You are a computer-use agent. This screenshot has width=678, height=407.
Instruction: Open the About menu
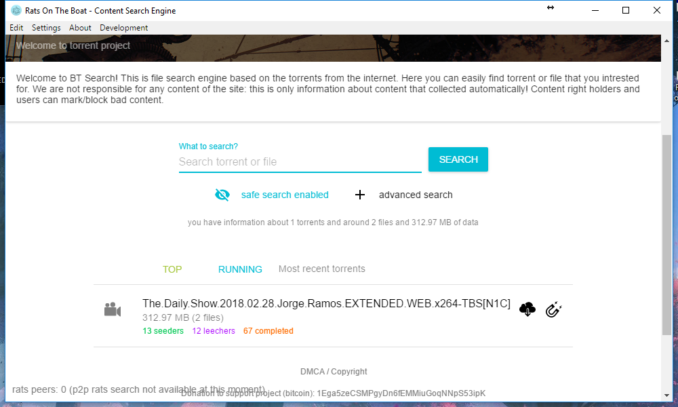(x=80, y=28)
